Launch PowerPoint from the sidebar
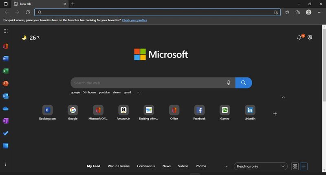 point(6,84)
